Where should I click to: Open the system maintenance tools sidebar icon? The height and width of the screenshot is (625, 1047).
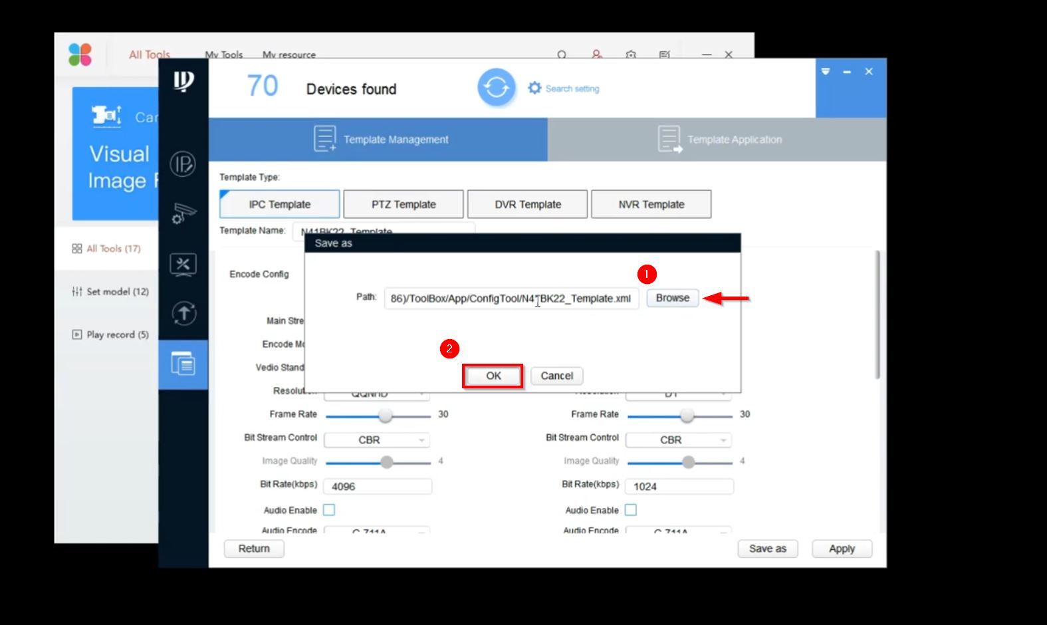[x=183, y=264]
